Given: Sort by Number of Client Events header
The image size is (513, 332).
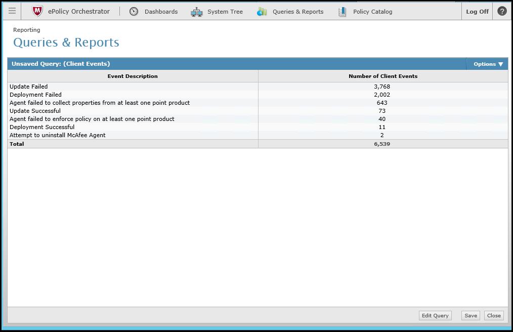Looking at the screenshot, I should coord(383,76).
